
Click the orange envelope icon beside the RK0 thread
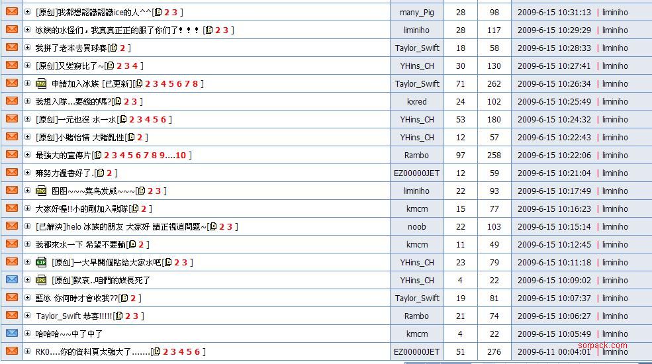pyautogui.click(x=11, y=351)
